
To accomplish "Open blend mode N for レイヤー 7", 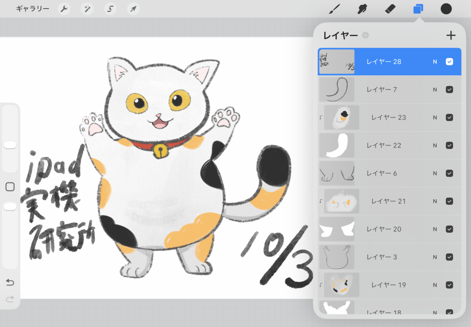I will 435,89.
